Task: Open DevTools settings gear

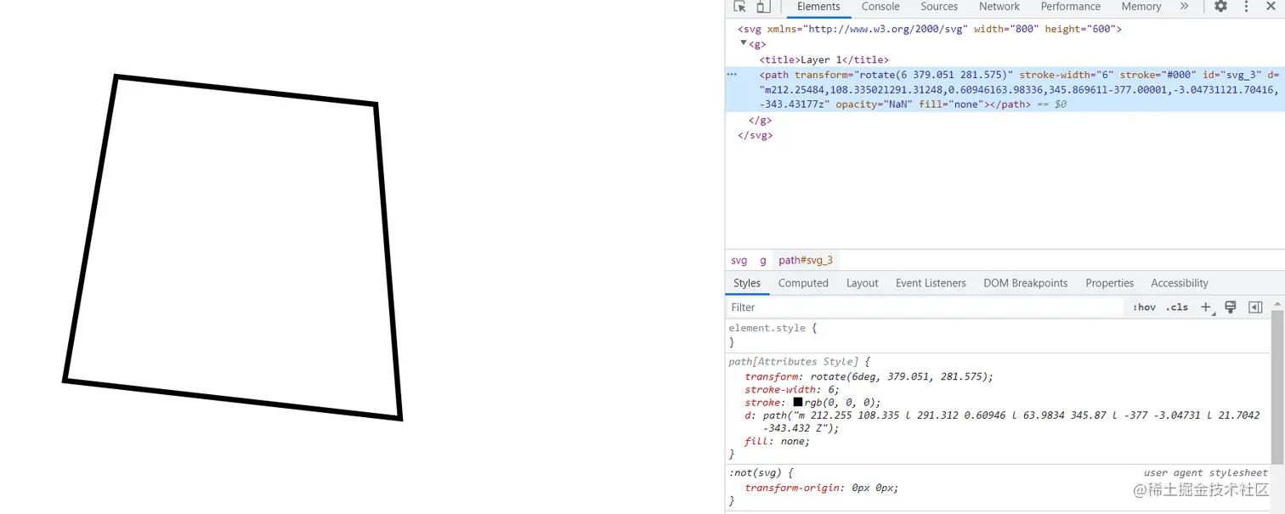Action: click(x=1220, y=7)
